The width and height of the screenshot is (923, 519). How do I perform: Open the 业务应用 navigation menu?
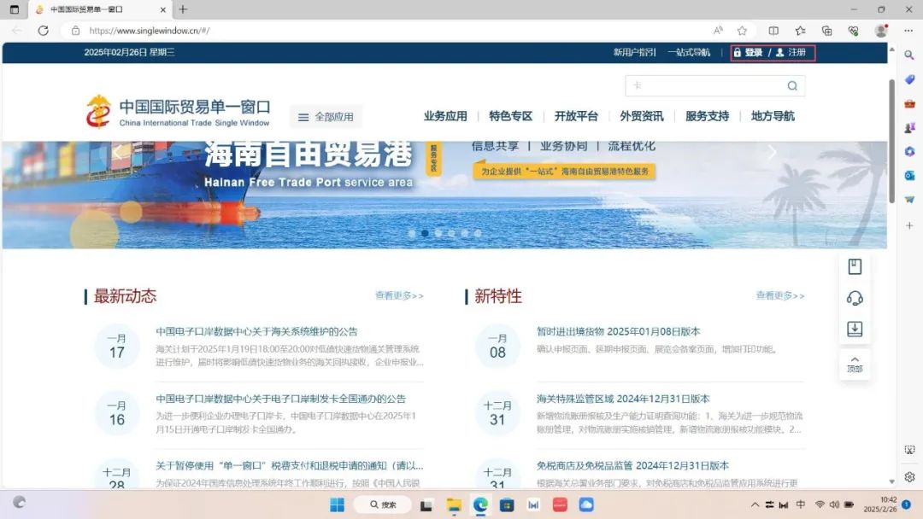tap(445, 116)
